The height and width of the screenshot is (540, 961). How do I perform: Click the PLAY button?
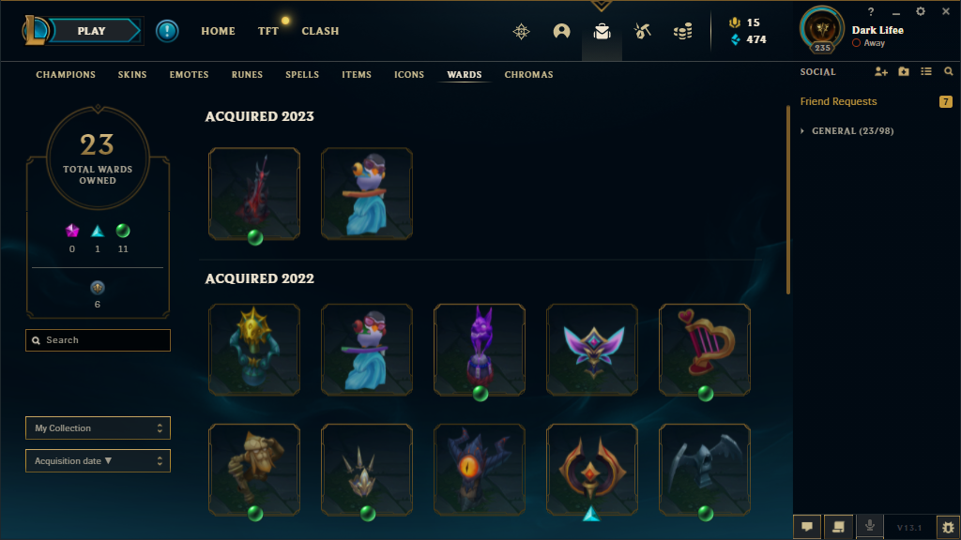(x=92, y=31)
